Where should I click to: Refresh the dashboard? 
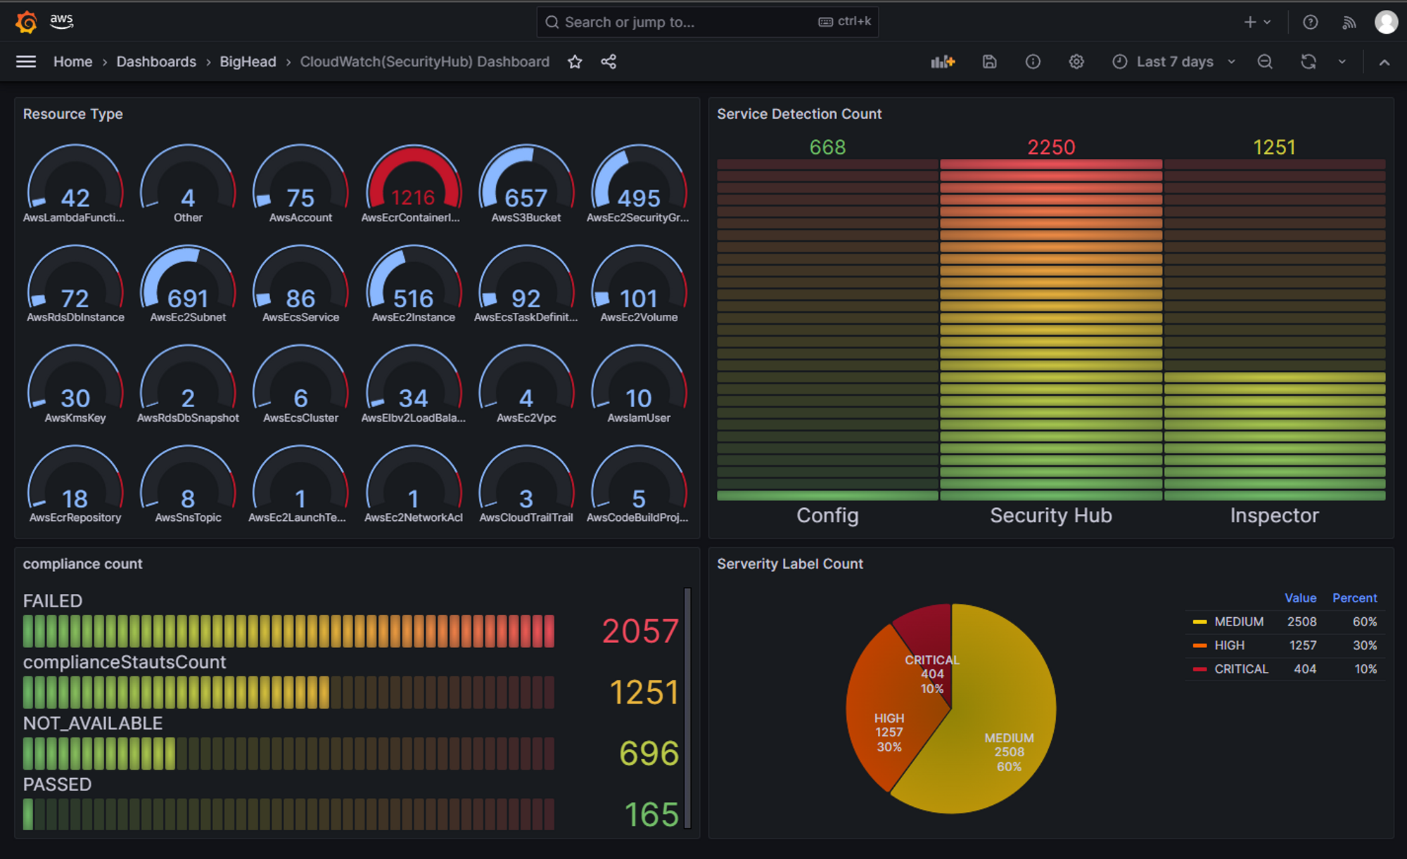pos(1308,62)
